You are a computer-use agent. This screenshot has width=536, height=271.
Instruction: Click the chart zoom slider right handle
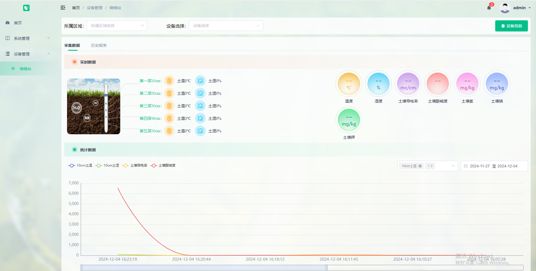pos(327,268)
